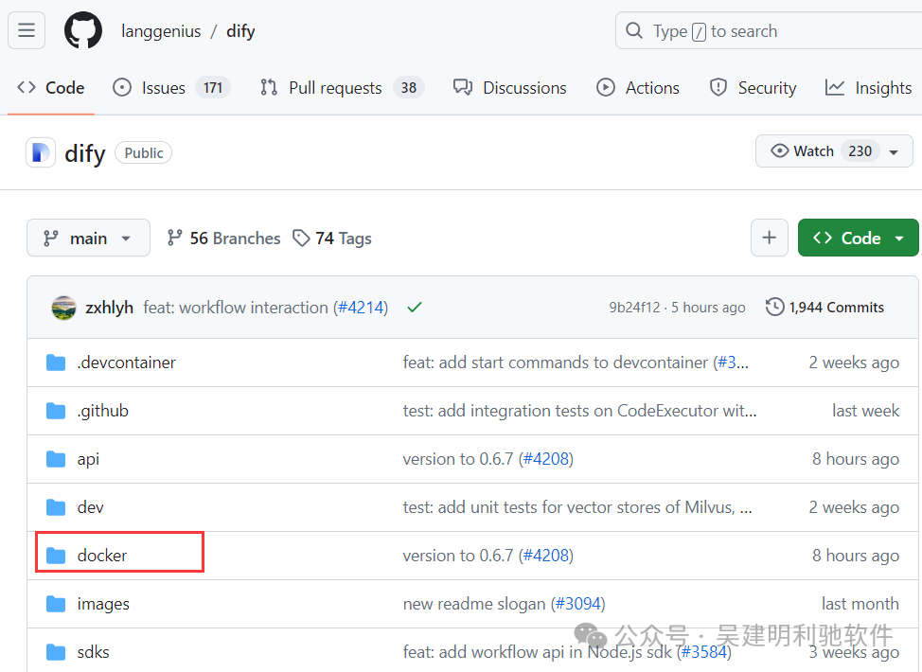Open #4208 link in the api row
The height and width of the screenshot is (672, 922).
(545, 459)
